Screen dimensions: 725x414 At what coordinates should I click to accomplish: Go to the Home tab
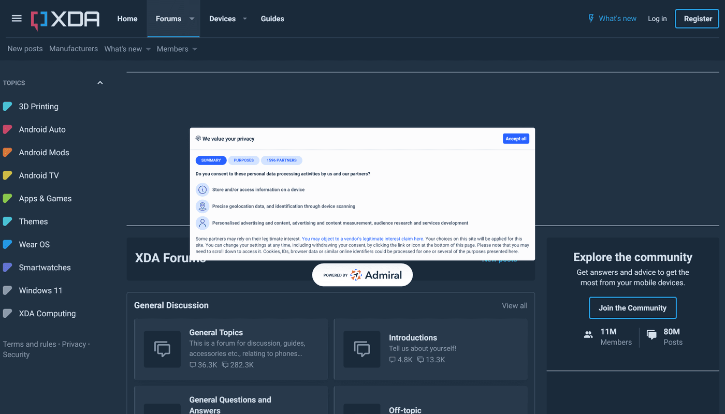click(x=127, y=19)
